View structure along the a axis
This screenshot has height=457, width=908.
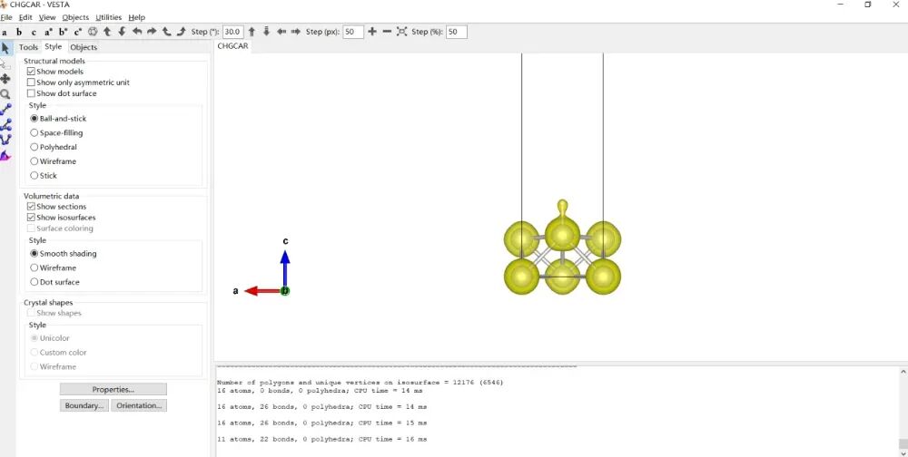coord(5,32)
